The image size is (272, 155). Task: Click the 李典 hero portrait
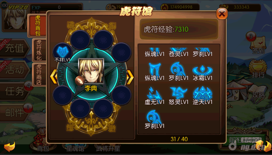pyautogui.click(x=91, y=71)
